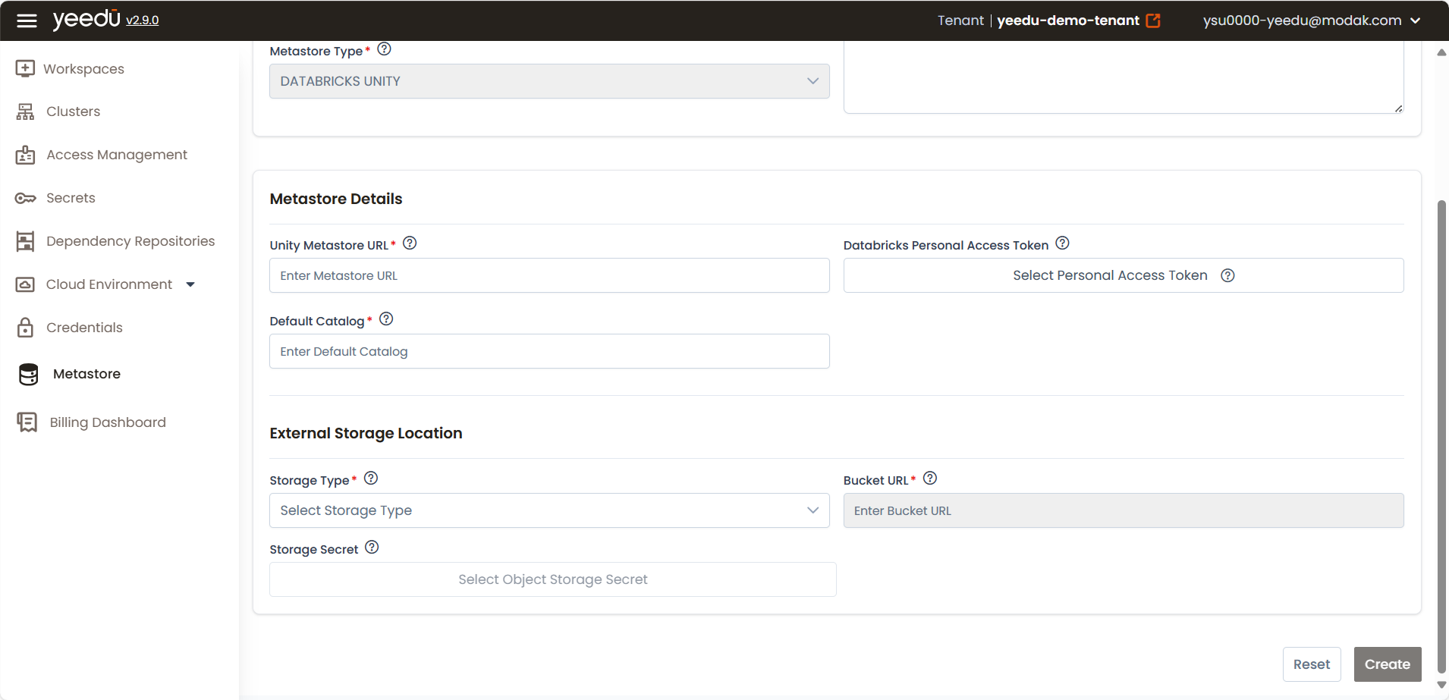Click the help icon beside Storage Secret
1449x700 pixels.
pyautogui.click(x=372, y=548)
